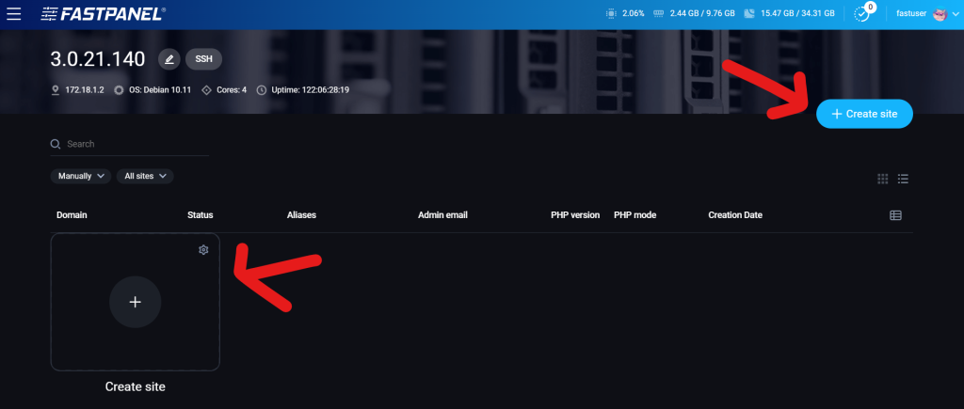
Task: Open the hamburger main menu
Action: (x=14, y=14)
